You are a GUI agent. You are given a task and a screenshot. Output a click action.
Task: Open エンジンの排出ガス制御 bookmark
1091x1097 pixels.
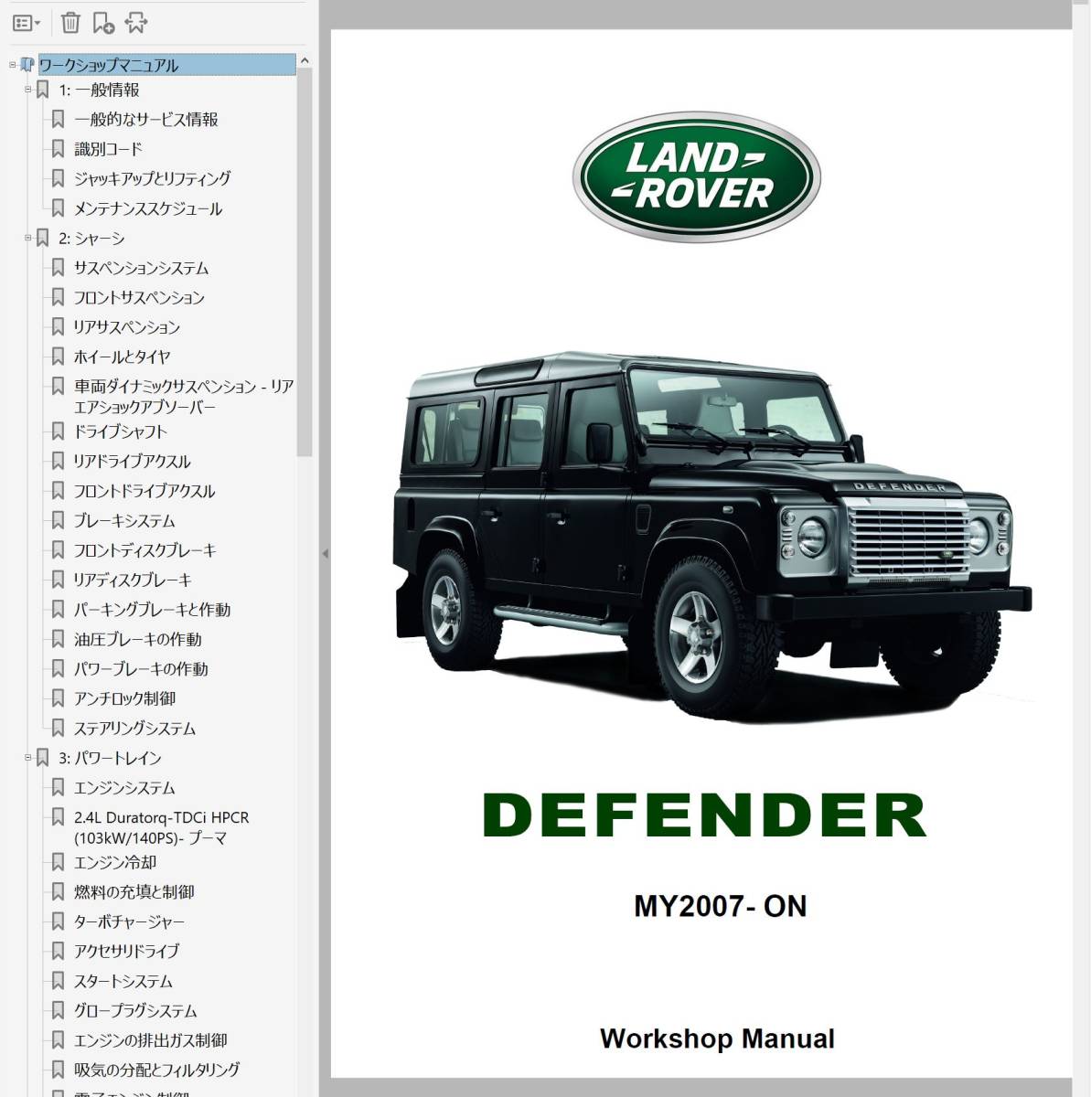(151, 1040)
